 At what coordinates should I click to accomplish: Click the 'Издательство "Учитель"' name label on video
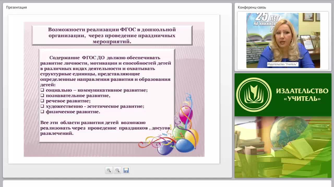(x=282, y=64)
